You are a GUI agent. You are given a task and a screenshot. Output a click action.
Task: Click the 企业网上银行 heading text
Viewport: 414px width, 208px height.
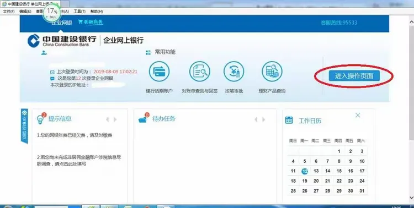(123, 40)
